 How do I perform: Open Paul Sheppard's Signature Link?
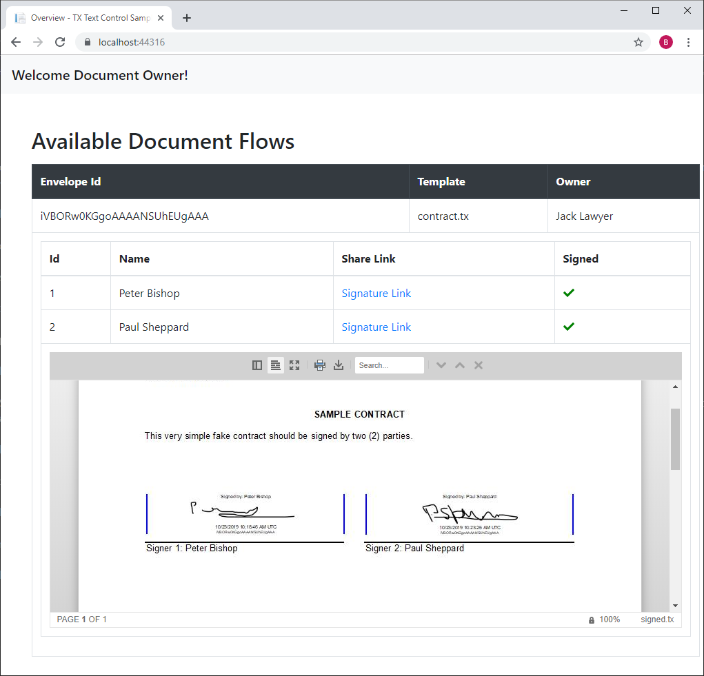coord(376,327)
